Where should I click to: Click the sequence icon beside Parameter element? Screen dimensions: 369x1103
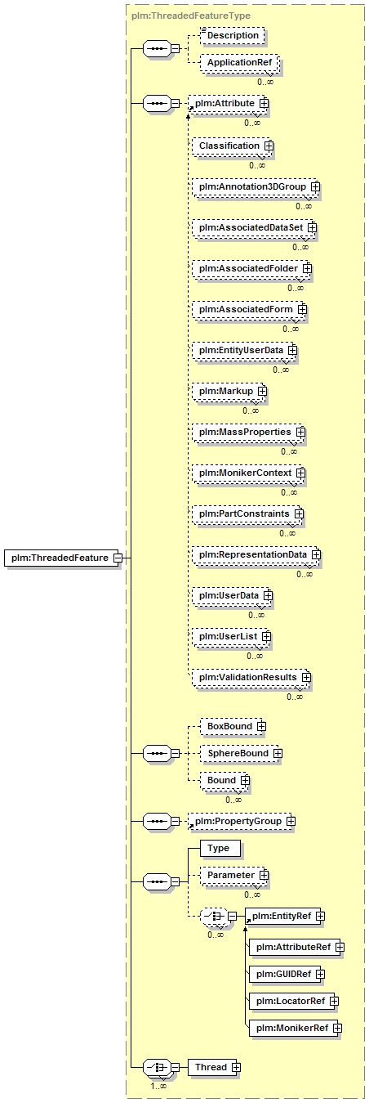pyautogui.click(x=156, y=882)
